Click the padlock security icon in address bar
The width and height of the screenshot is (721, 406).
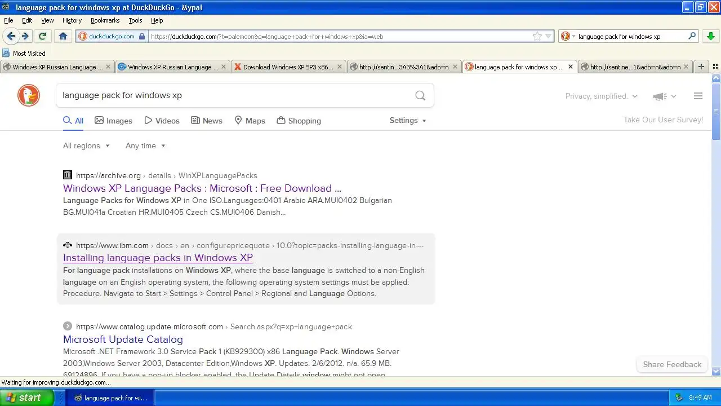[142, 36]
